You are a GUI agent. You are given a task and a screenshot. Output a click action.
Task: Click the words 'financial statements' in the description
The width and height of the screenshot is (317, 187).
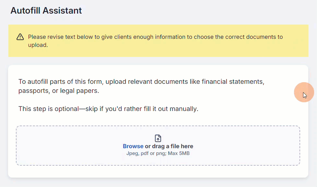pyautogui.click(x=233, y=82)
